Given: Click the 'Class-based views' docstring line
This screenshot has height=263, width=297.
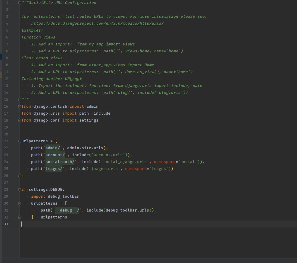Looking at the screenshot, I should tap(42, 58).
